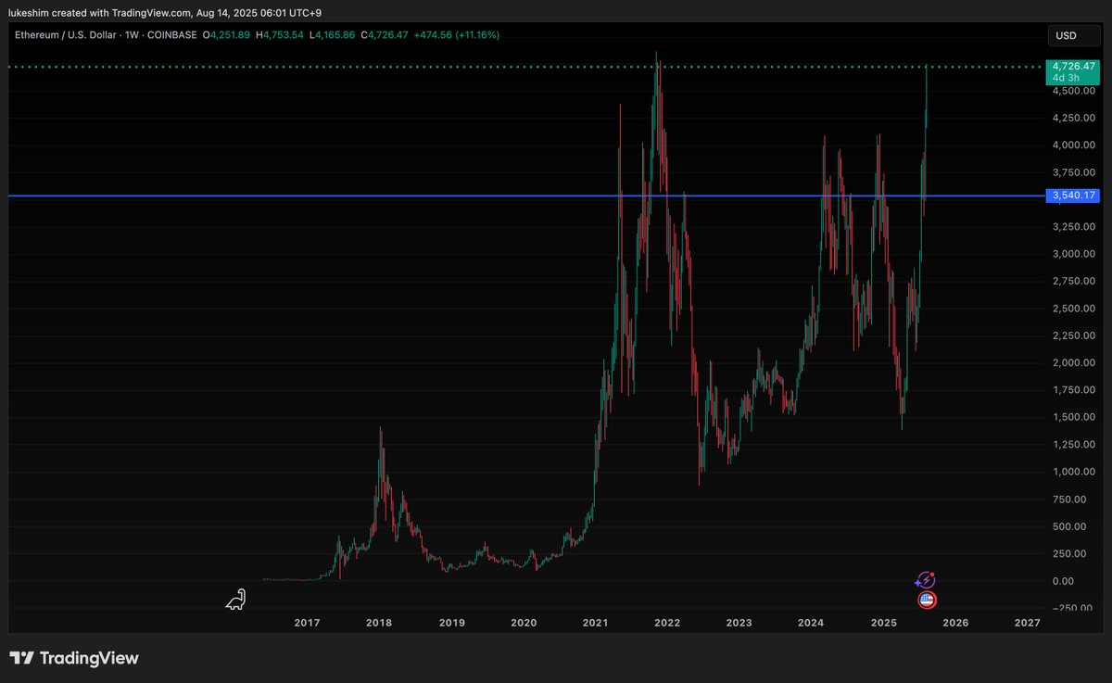Click the purple lightning bolt event icon
Screen dimensions: 1112x683
coord(925,580)
